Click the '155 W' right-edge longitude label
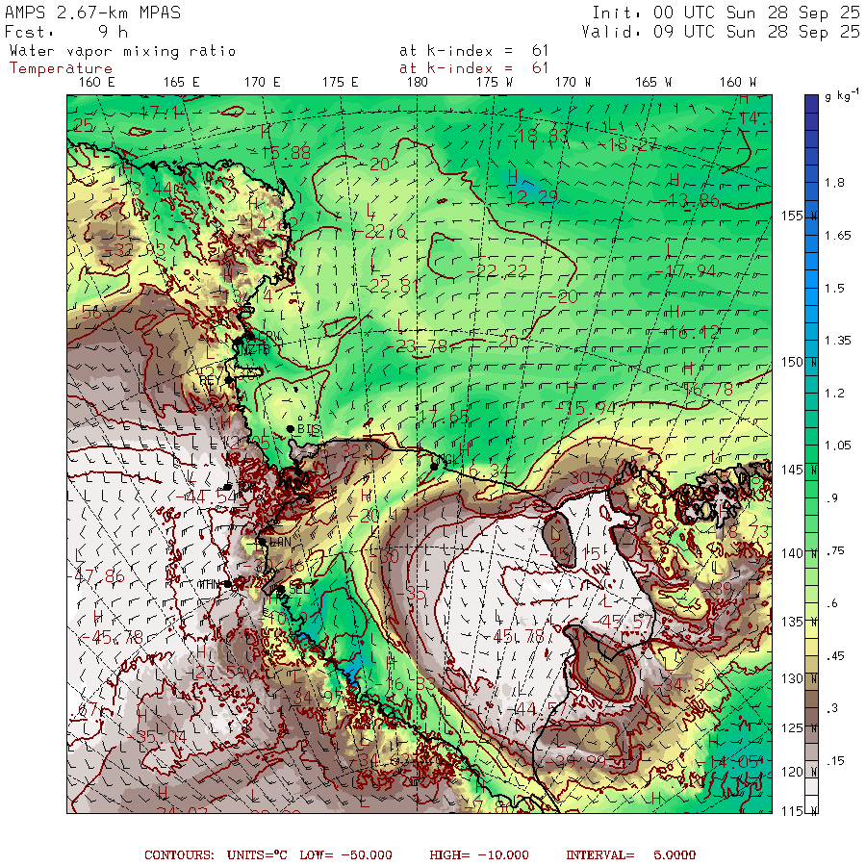Screen dimensions: 866x866 pos(800,216)
